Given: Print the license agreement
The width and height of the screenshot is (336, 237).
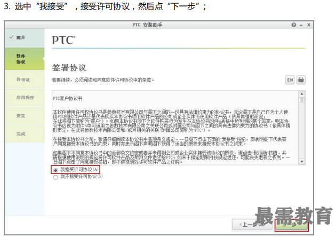Looking at the screenshot, I should tap(301, 80).
